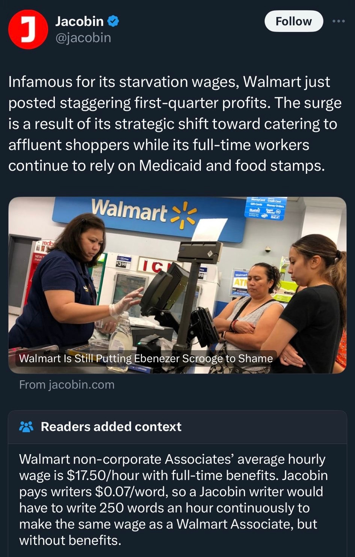Open the Jacobin display name

tap(80, 21)
